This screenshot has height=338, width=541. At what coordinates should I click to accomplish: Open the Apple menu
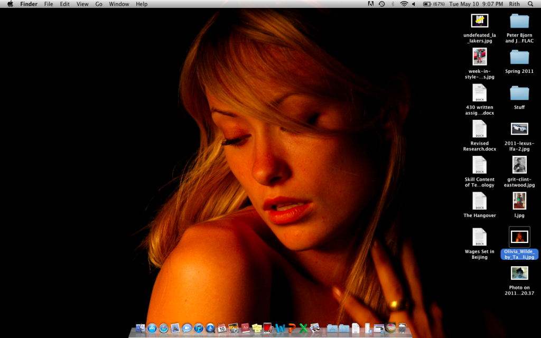11,4
